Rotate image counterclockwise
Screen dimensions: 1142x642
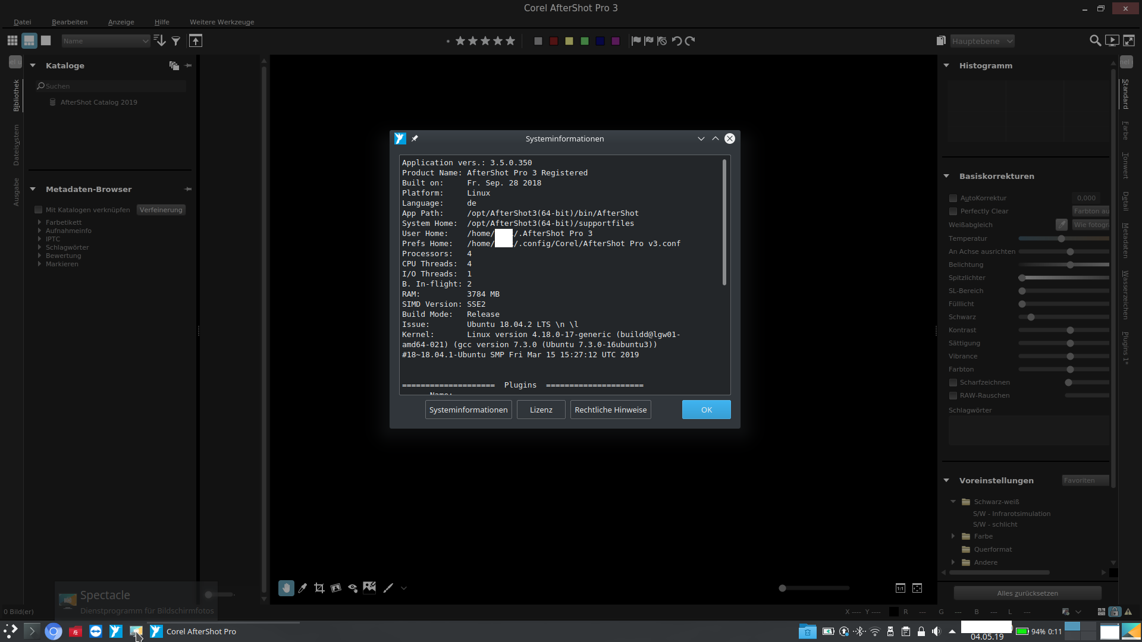pos(677,41)
